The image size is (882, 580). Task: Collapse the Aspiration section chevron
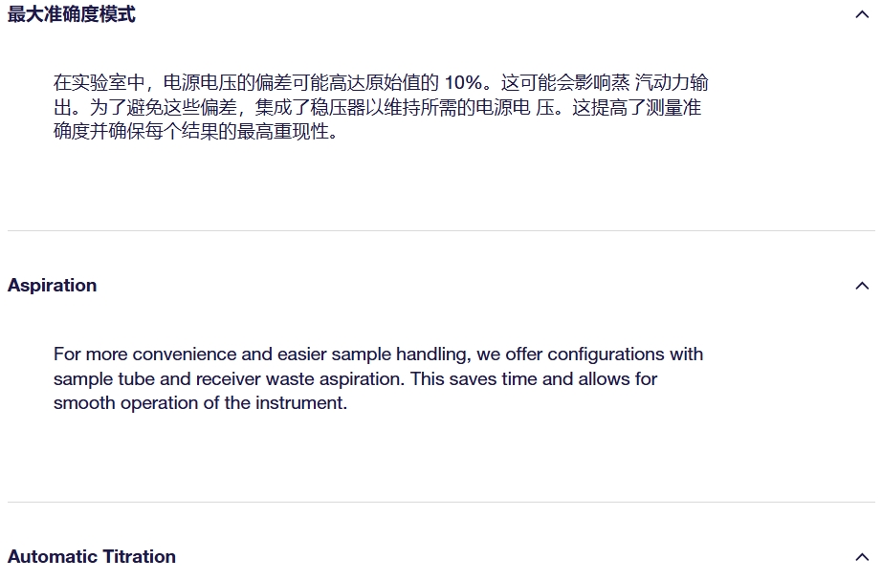point(861,286)
